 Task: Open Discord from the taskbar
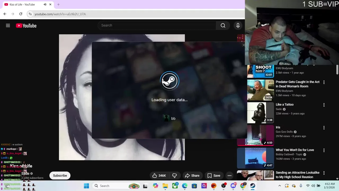pos(233,186)
